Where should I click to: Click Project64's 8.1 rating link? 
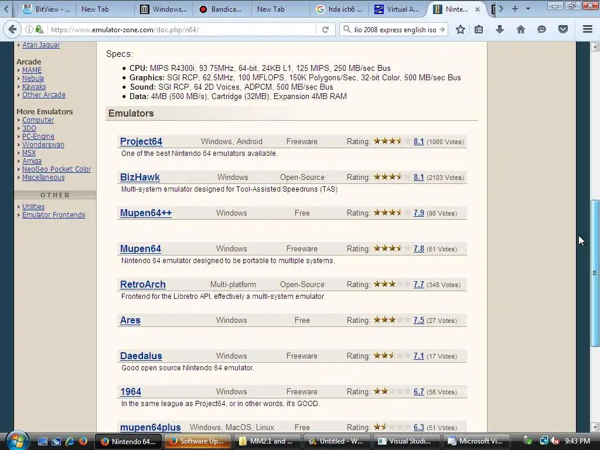click(418, 142)
